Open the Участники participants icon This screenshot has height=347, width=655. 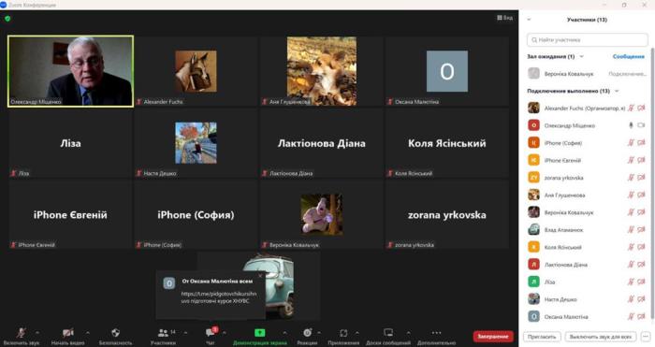click(x=163, y=332)
